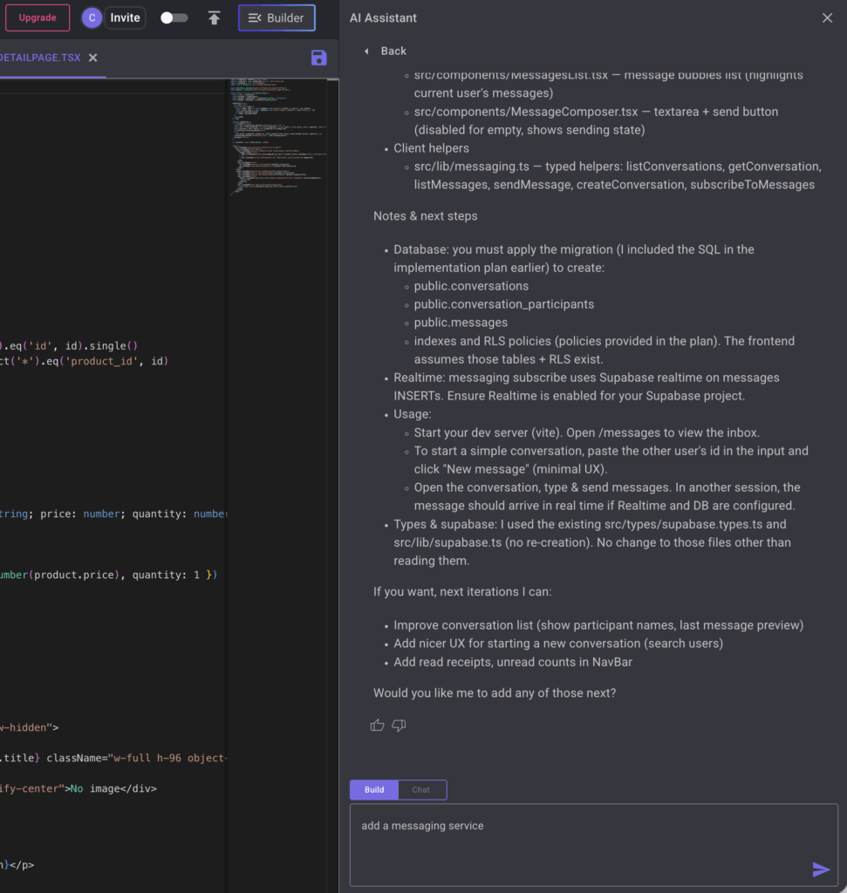Switch to Chat mode
Screen dimensions: 847x893
click(421, 790)
